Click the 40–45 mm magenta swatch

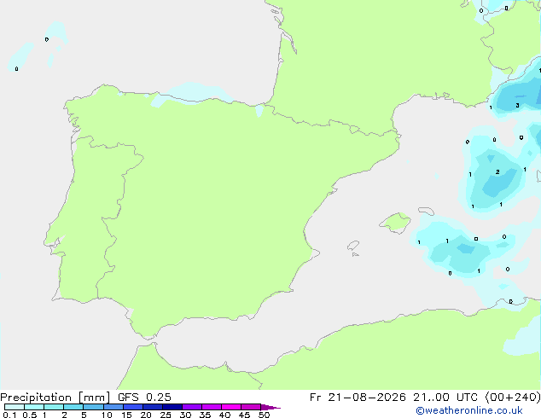pos(231,407)
